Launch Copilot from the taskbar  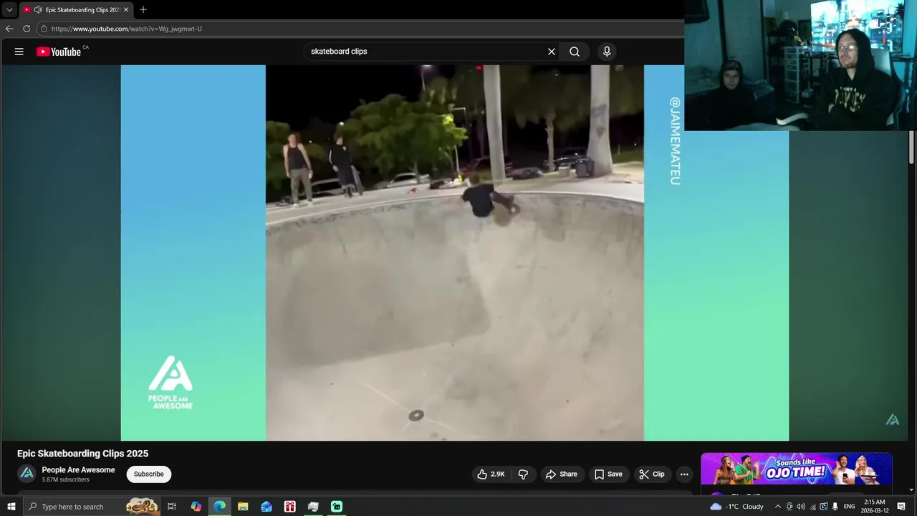pos(196,507)
